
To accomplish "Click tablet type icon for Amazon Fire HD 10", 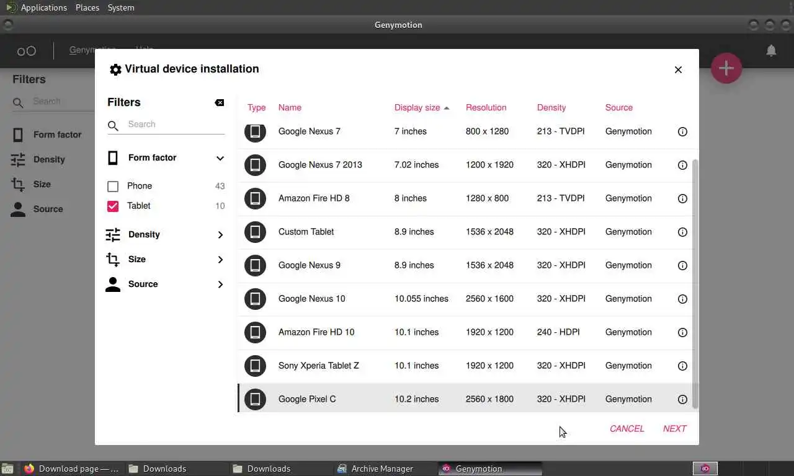I will coord(255,332).
